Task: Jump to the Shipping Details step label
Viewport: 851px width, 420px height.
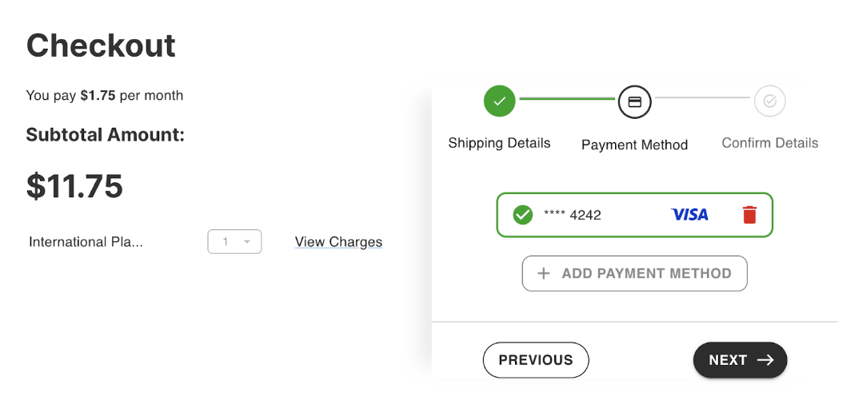Action: click(499, 143)
